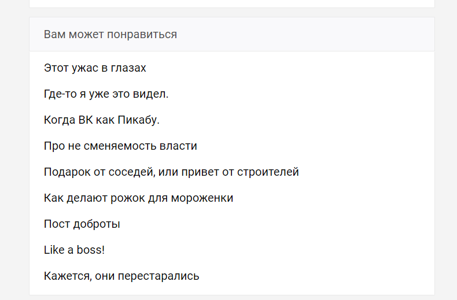Select "Подарок от соседей, или привет от строителей"
The image size is (457, 300).
[x=171, y=172]
